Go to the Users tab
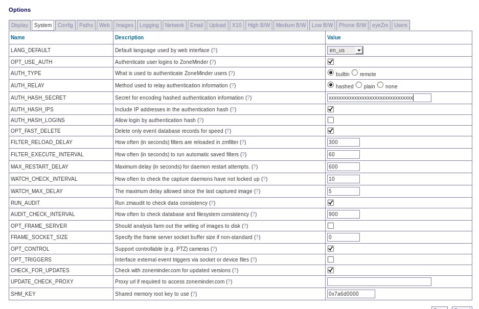479x309 pixels. [x=401, y=26]
